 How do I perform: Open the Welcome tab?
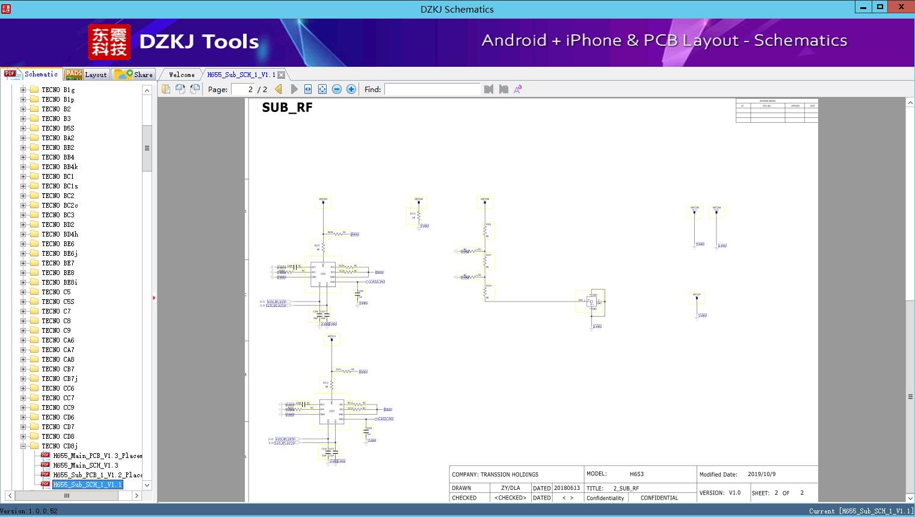pos(182,75)
